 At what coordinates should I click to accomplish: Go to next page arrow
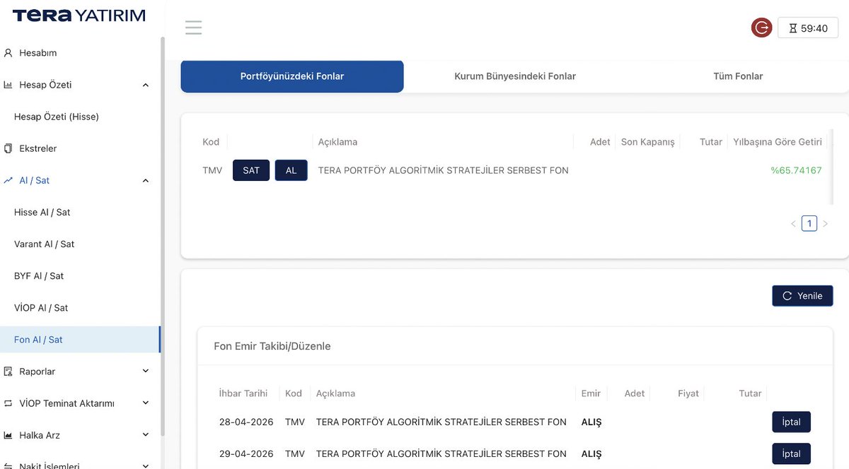click(x=825, y=224)
